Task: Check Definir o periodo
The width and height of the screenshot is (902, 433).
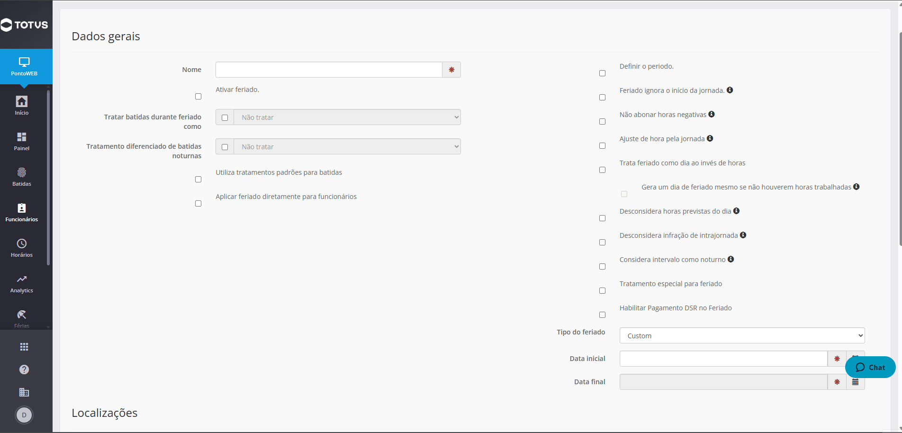Action: pos(602,73)
